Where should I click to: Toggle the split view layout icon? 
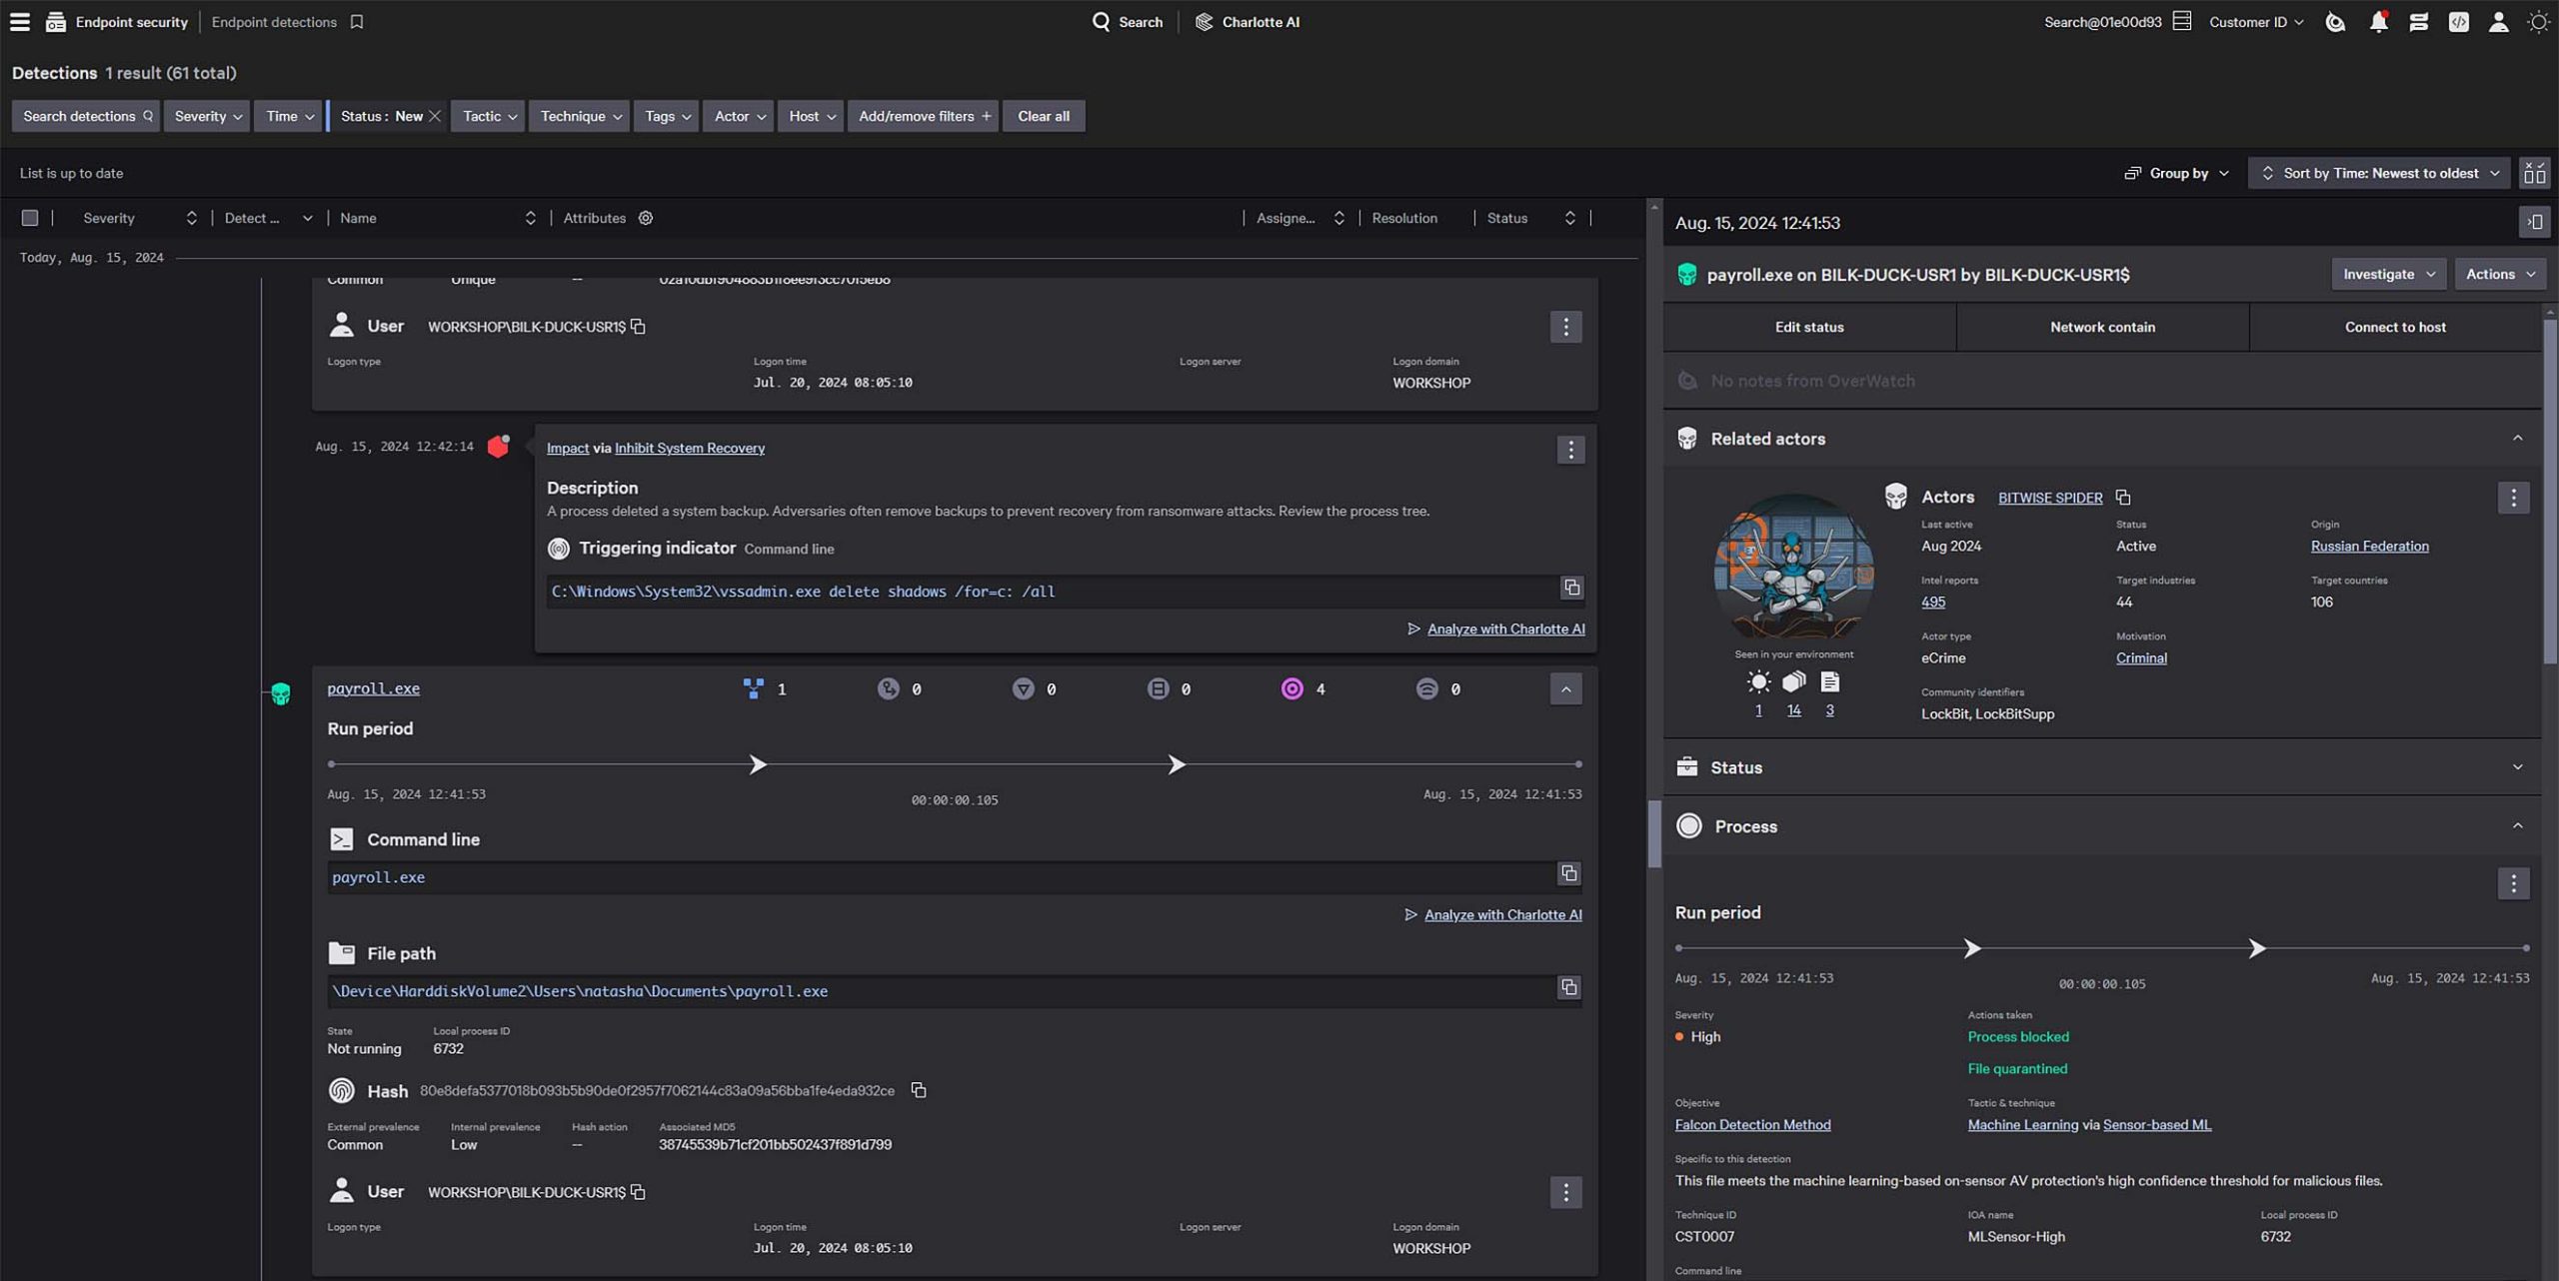pos(2534,173)
